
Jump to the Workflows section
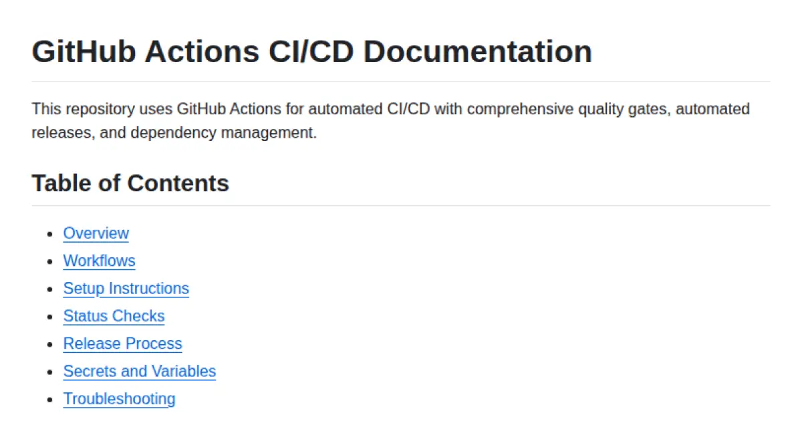tap(99, 261)
